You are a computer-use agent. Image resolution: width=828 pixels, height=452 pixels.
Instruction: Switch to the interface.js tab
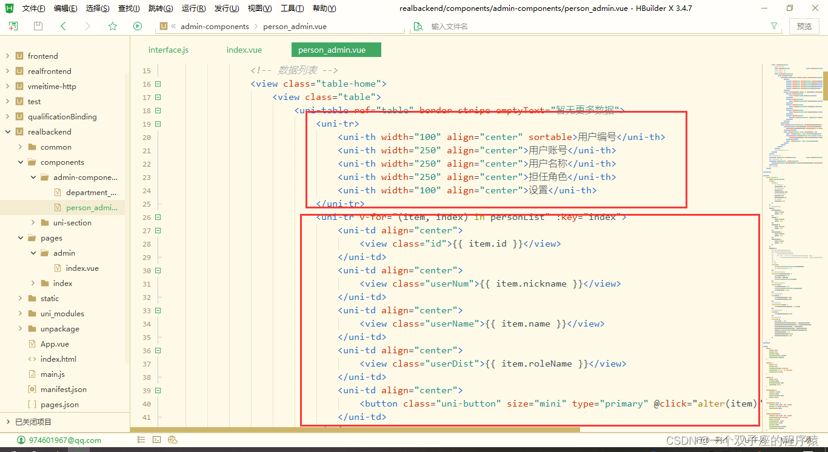(169, 50)
